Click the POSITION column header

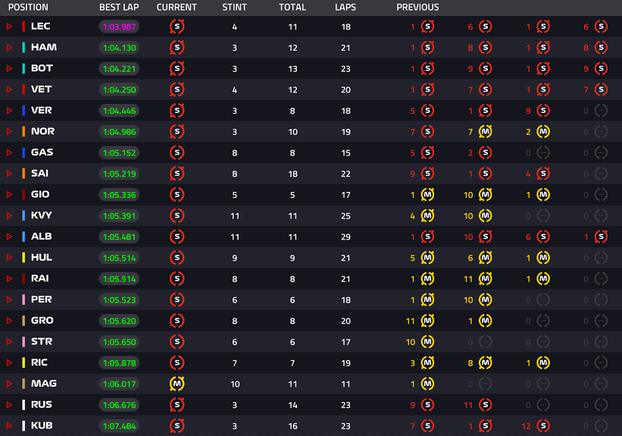coord(28,8)
